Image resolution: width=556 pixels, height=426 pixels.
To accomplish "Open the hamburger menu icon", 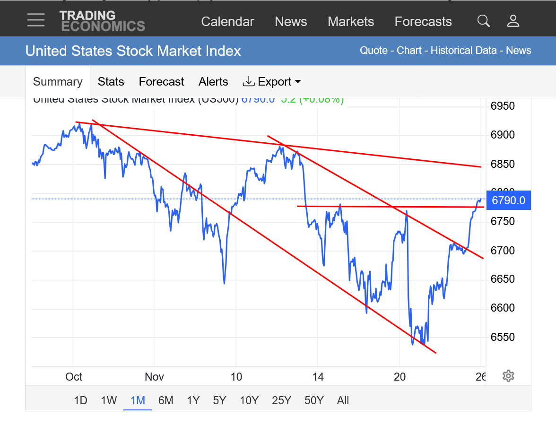I will pyautogui.click(x=36, y=20).
